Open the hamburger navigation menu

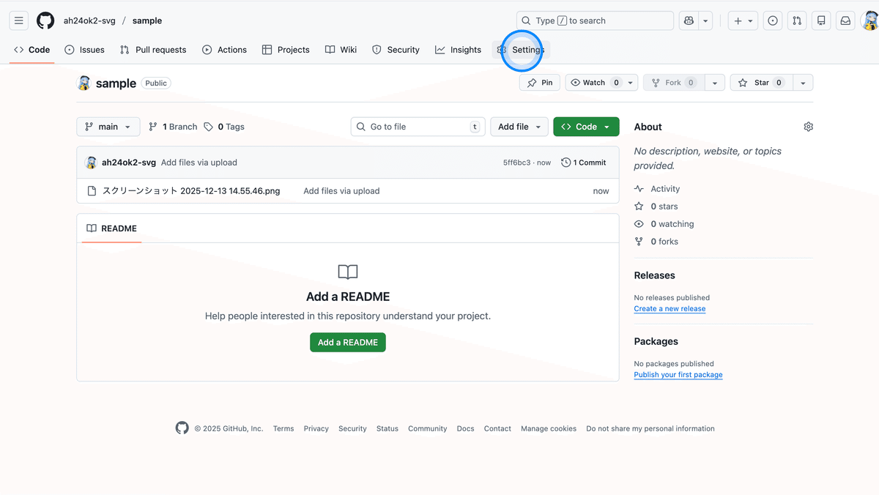pyautogui.click(x=19, y=21)
